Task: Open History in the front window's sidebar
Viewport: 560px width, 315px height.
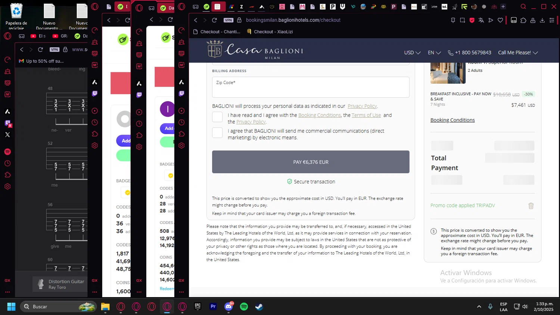Action: [x=181, y=122]
